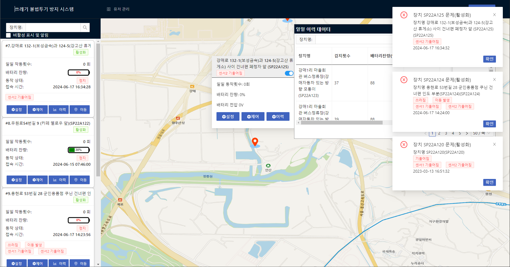Click 이동 location button for device #9
Screen dimensions: 510x267
pyautogui.click(x=80, y=263)
